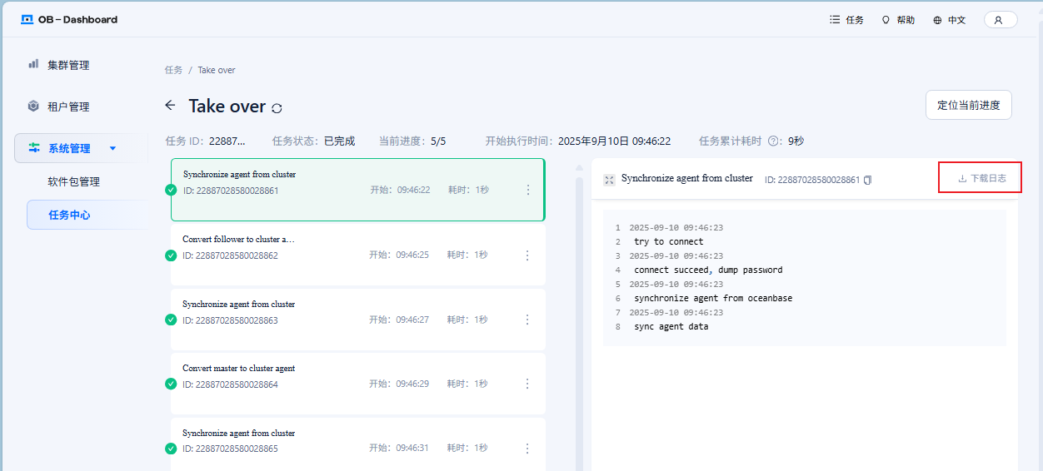This screenshot has width=1043, height=471.
Task: Open the user account avatar menu
Action: pyautogui.click(x=1000, y=20)
